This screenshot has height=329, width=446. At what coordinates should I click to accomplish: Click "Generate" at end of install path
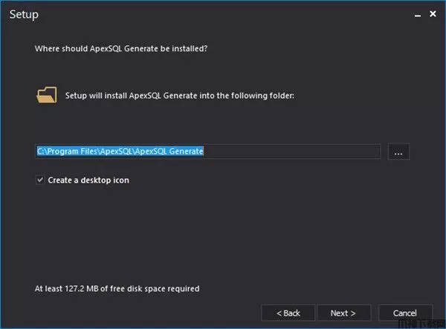(x=186, y=152)
